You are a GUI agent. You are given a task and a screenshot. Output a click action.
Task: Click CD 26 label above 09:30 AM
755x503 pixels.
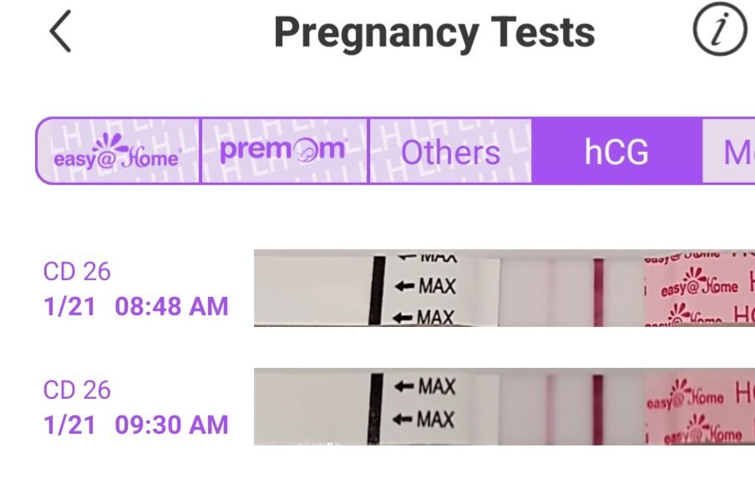[77, 390]
